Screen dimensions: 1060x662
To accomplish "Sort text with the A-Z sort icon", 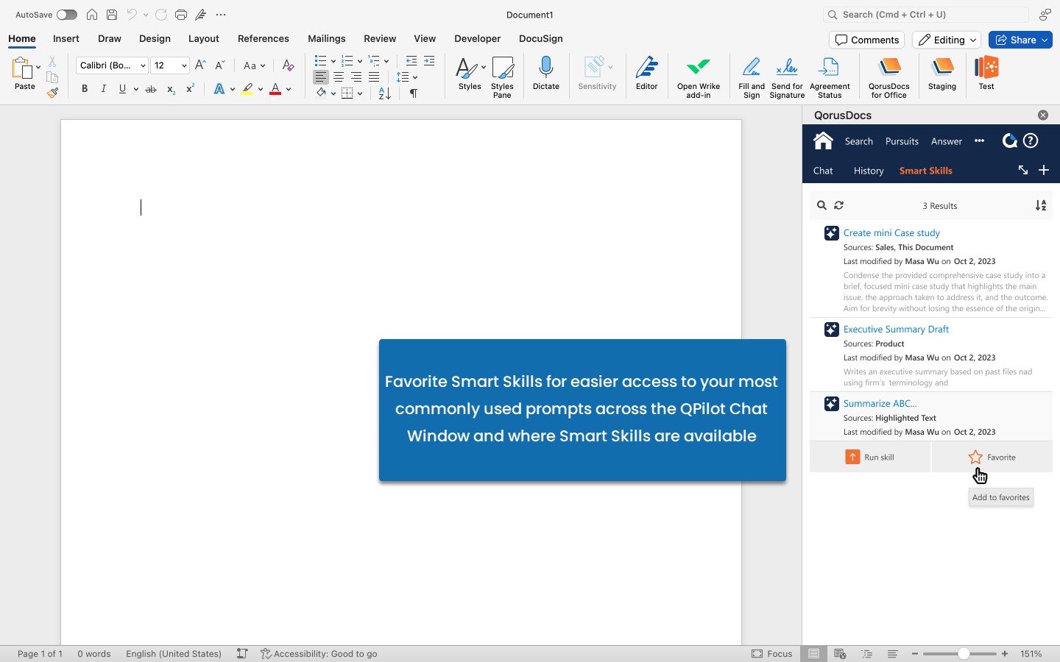I will coord(384,93).
